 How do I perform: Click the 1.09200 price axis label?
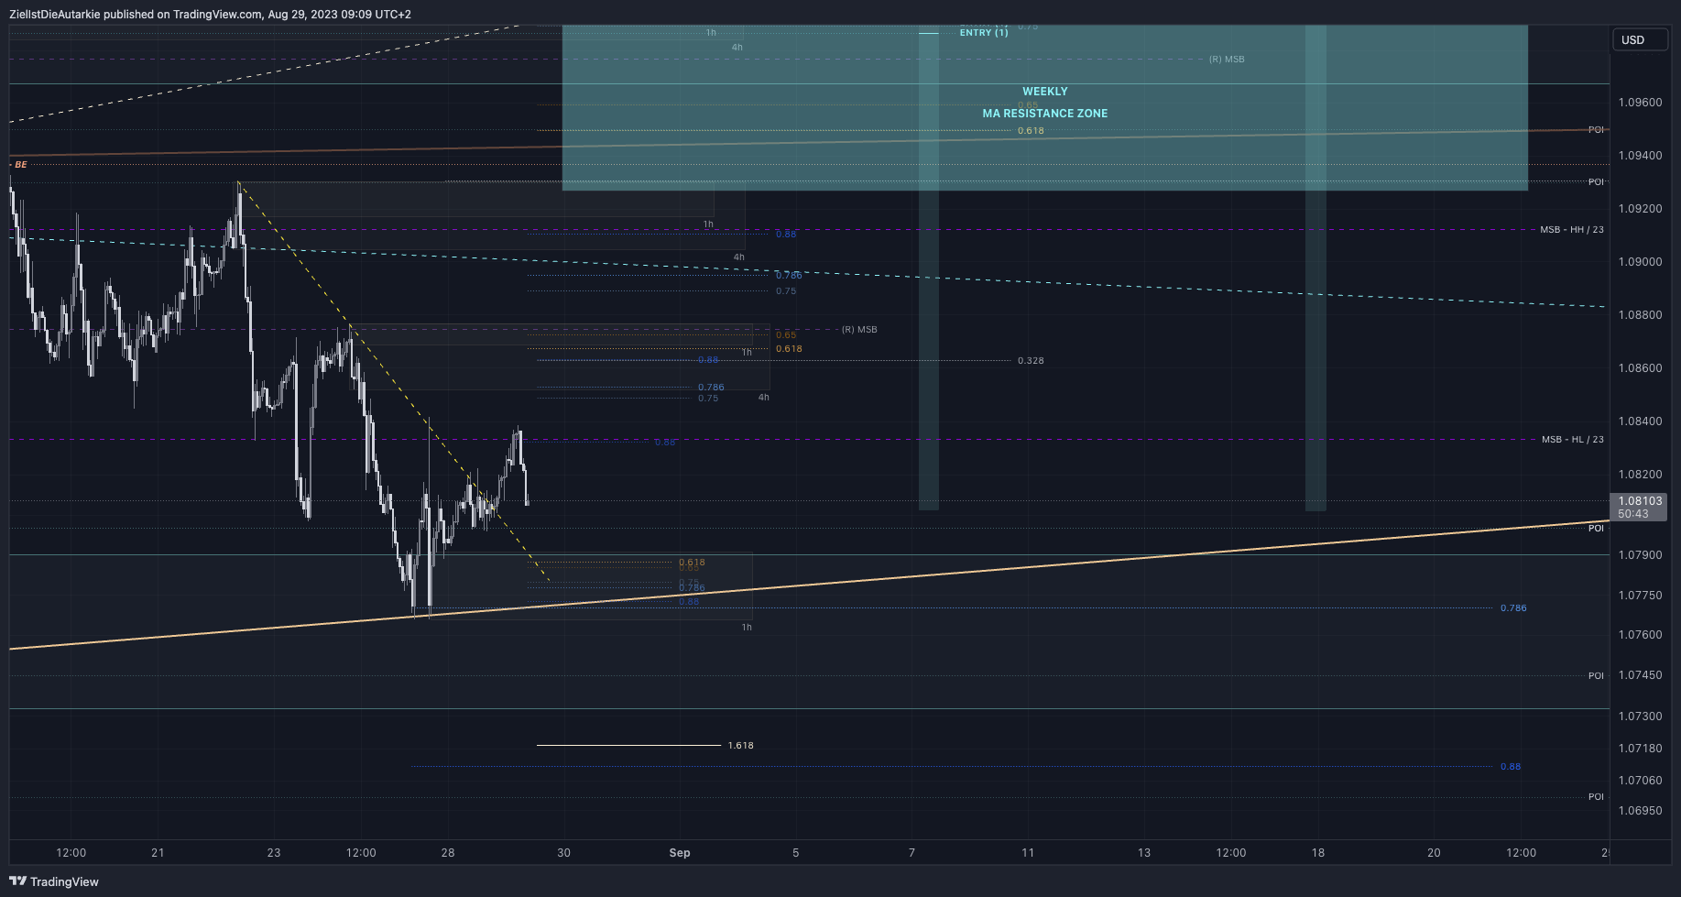click(x=1640, y=209)
